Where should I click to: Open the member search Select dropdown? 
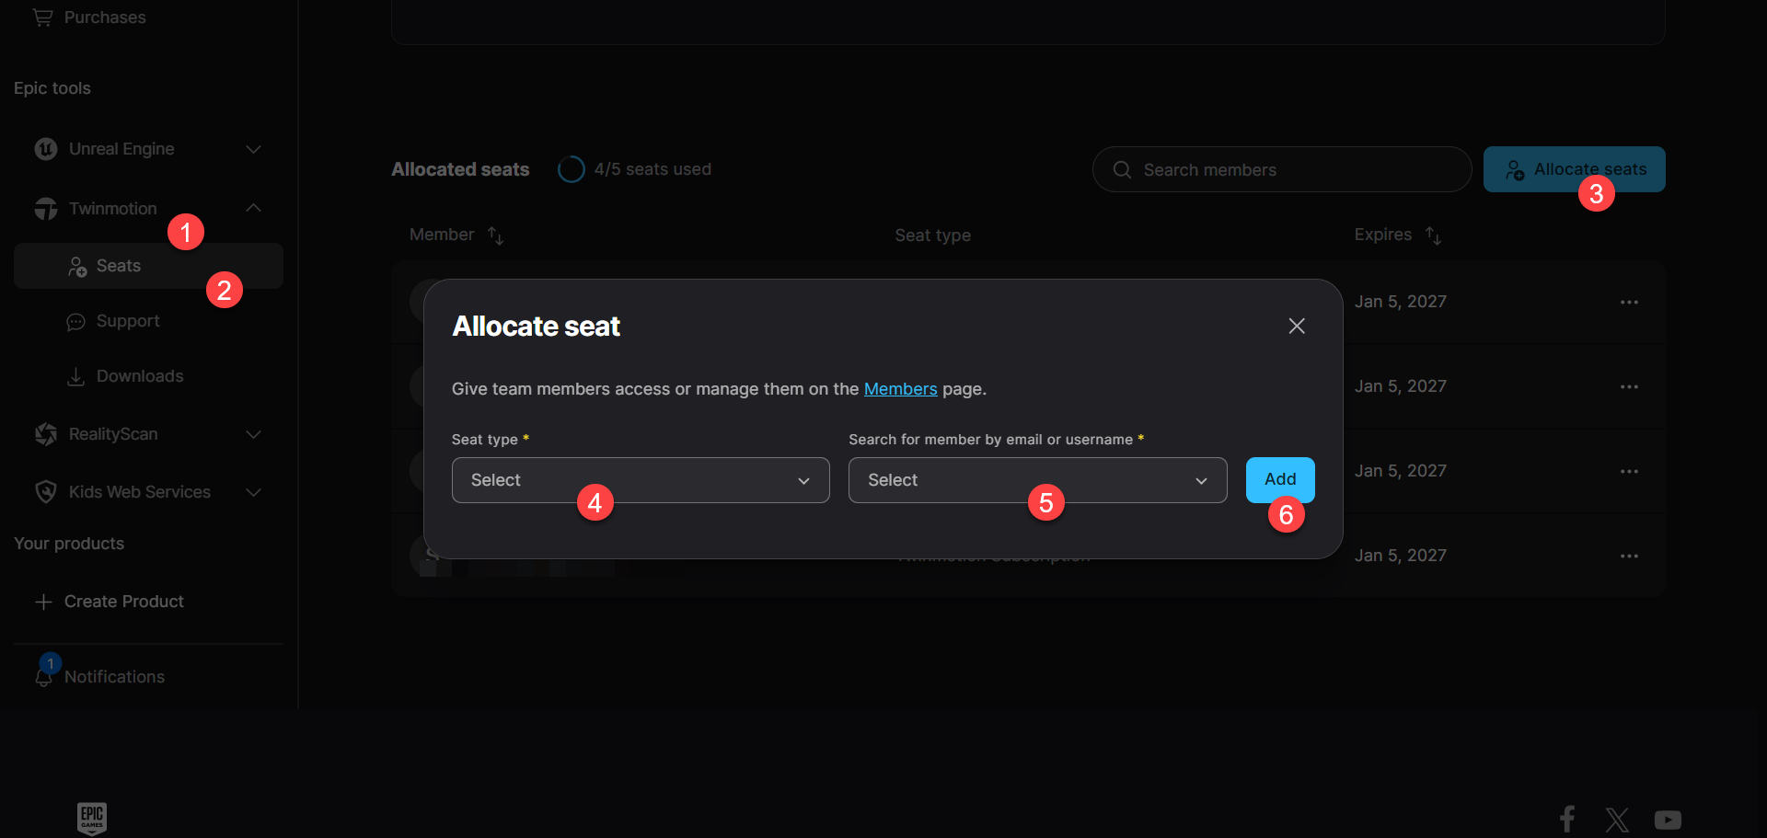(x=1037, y=480)
